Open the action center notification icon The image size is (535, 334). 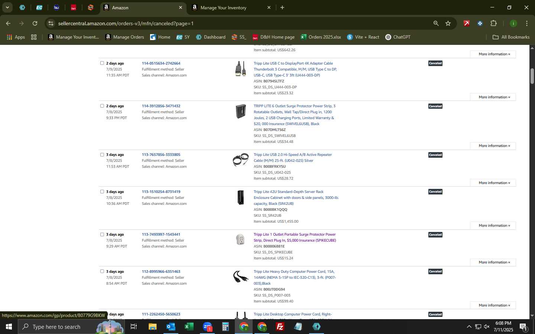(523, 327)
